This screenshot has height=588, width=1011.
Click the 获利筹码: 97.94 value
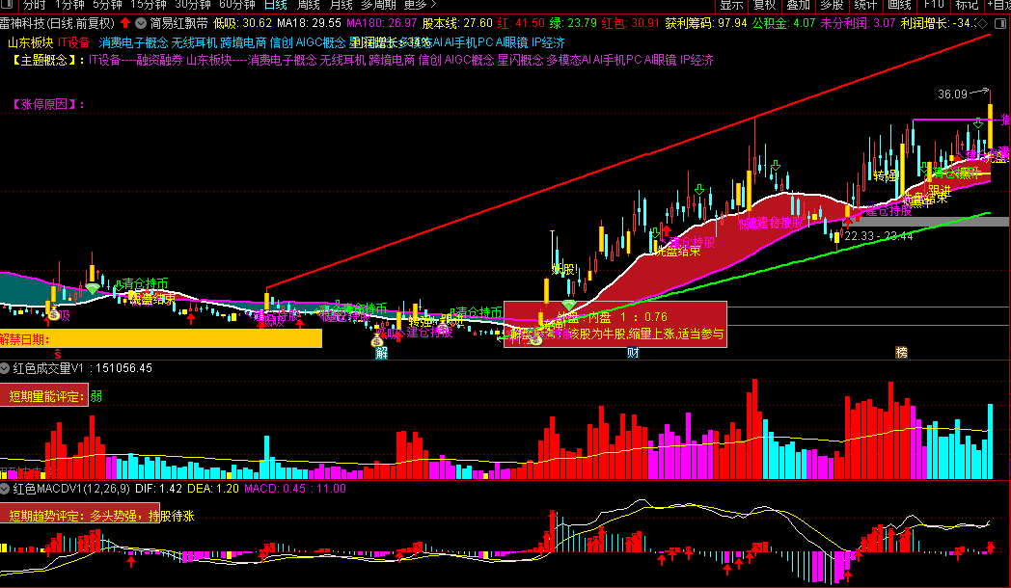[x=706, y=23]
